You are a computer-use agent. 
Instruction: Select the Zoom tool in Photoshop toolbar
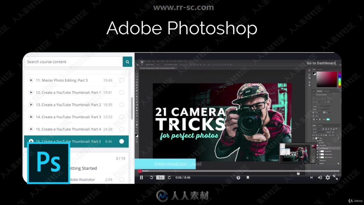point(137,128)
